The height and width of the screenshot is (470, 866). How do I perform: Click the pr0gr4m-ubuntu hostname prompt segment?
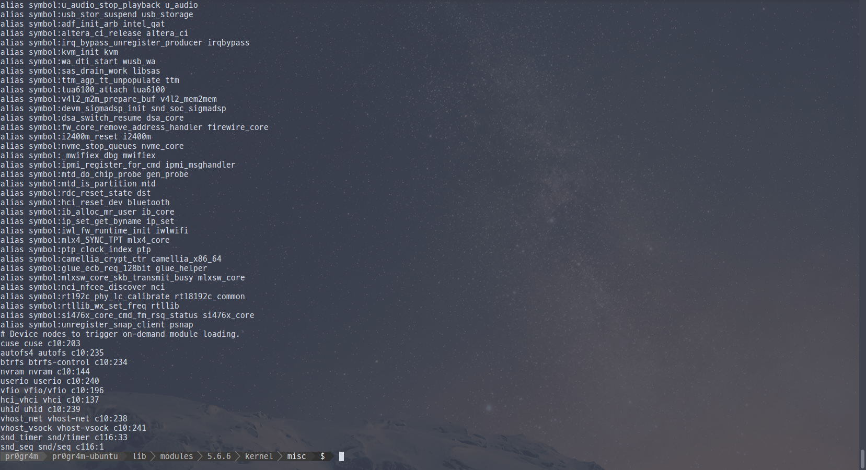click(x=85, y=456)
